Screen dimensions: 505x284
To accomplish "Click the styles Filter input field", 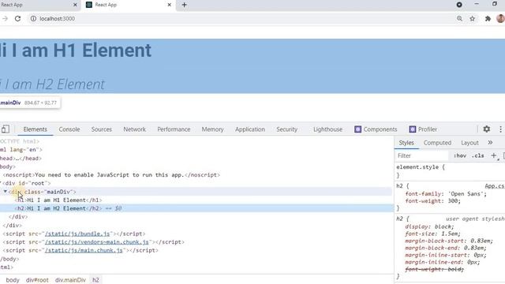I will 422,155.
